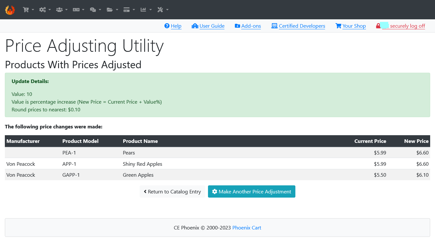435x242 pixels.
Task: Click 'Products With Prices Adjusted' subheading
Action: [73, 65]
